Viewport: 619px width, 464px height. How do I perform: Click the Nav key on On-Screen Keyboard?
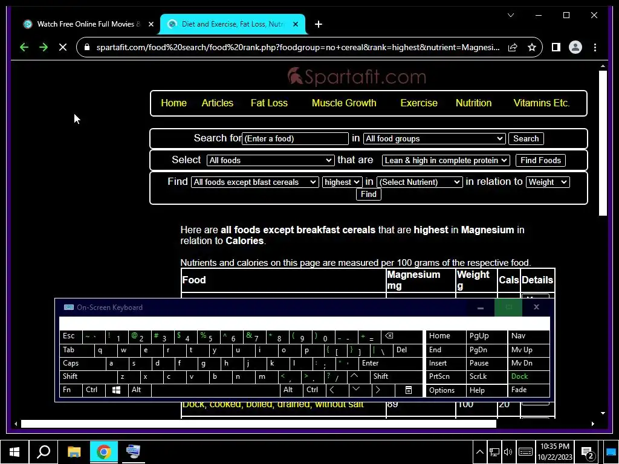click(528, 336)
